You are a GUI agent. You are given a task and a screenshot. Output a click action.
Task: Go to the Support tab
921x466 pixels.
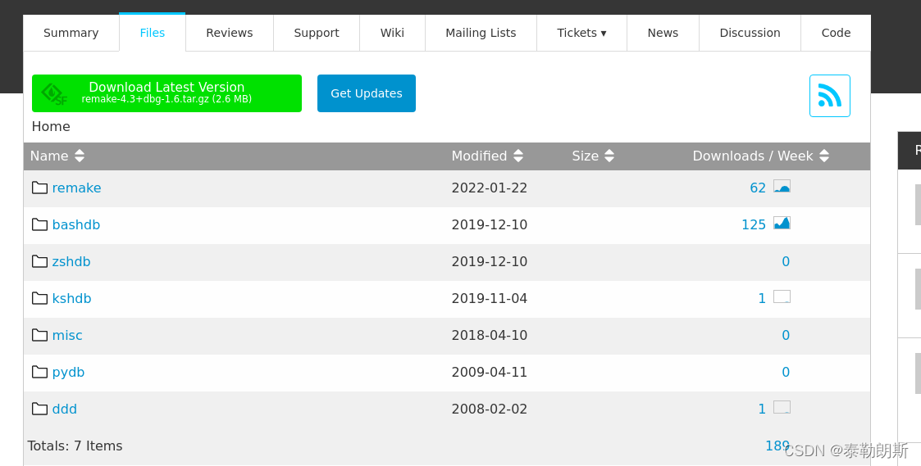pos(317,33)
